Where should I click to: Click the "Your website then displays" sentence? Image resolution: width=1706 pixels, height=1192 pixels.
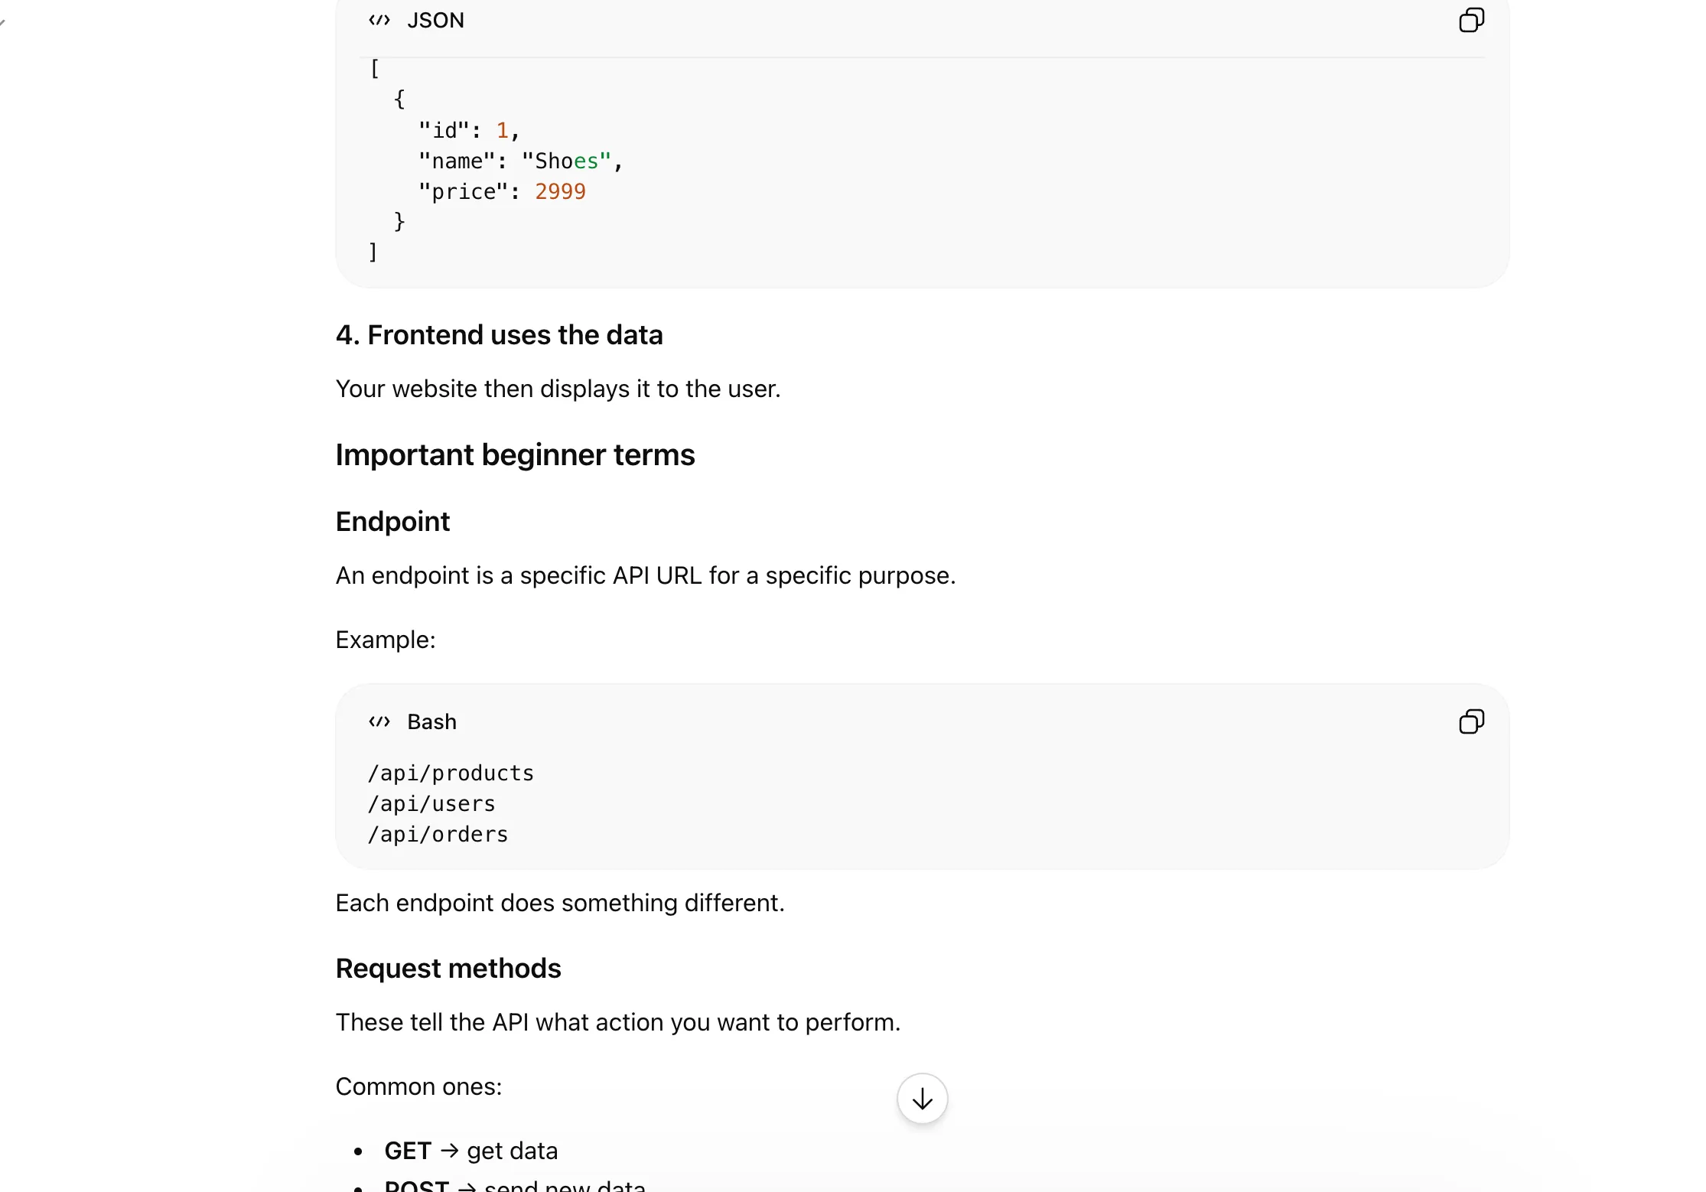[x=558, y=389]
